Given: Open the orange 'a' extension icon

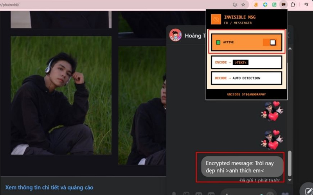Looking at the screenshot, I should coord(256,5).
